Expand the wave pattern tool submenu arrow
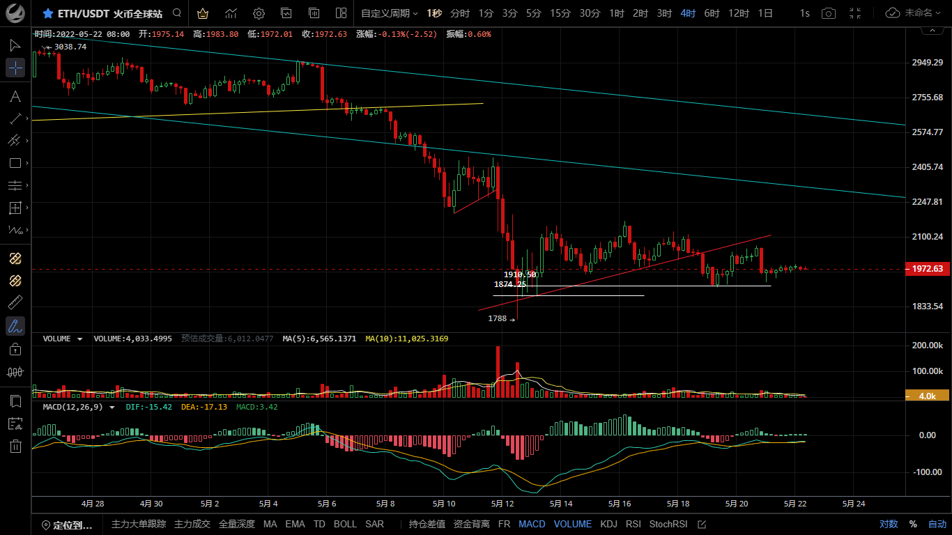The width and height of the screenshot is (952, 535). point(27,230)
